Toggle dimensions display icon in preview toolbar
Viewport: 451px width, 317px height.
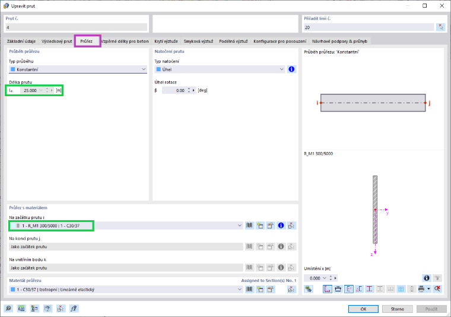click(338, 289)
